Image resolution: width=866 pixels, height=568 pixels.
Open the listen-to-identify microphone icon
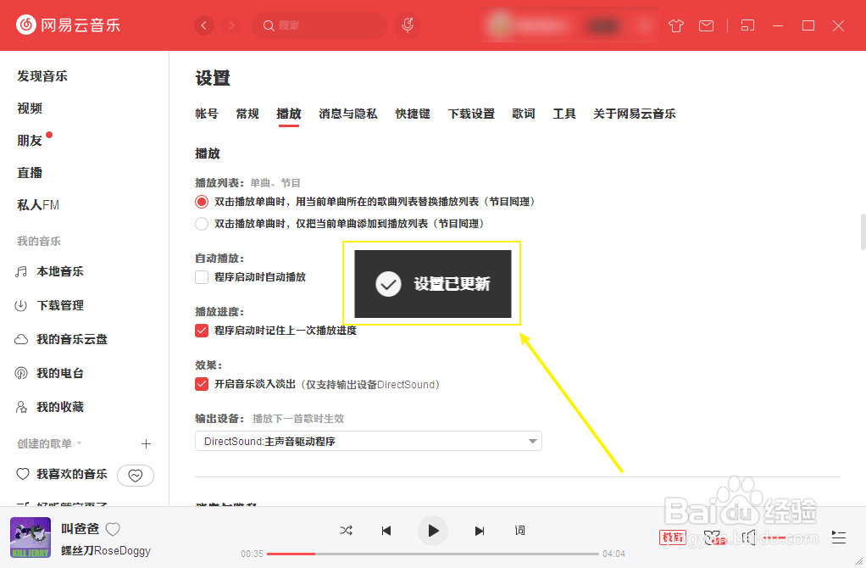click(408, 25)
